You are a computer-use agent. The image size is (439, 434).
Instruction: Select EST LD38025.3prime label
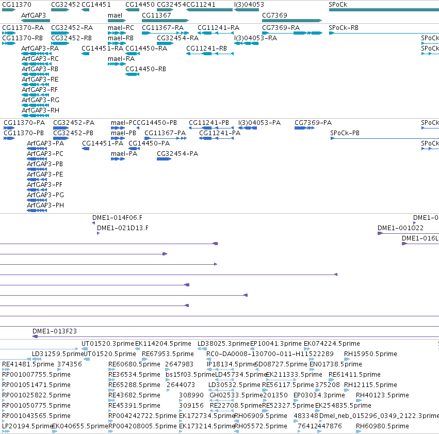click(x=223, y=344)
